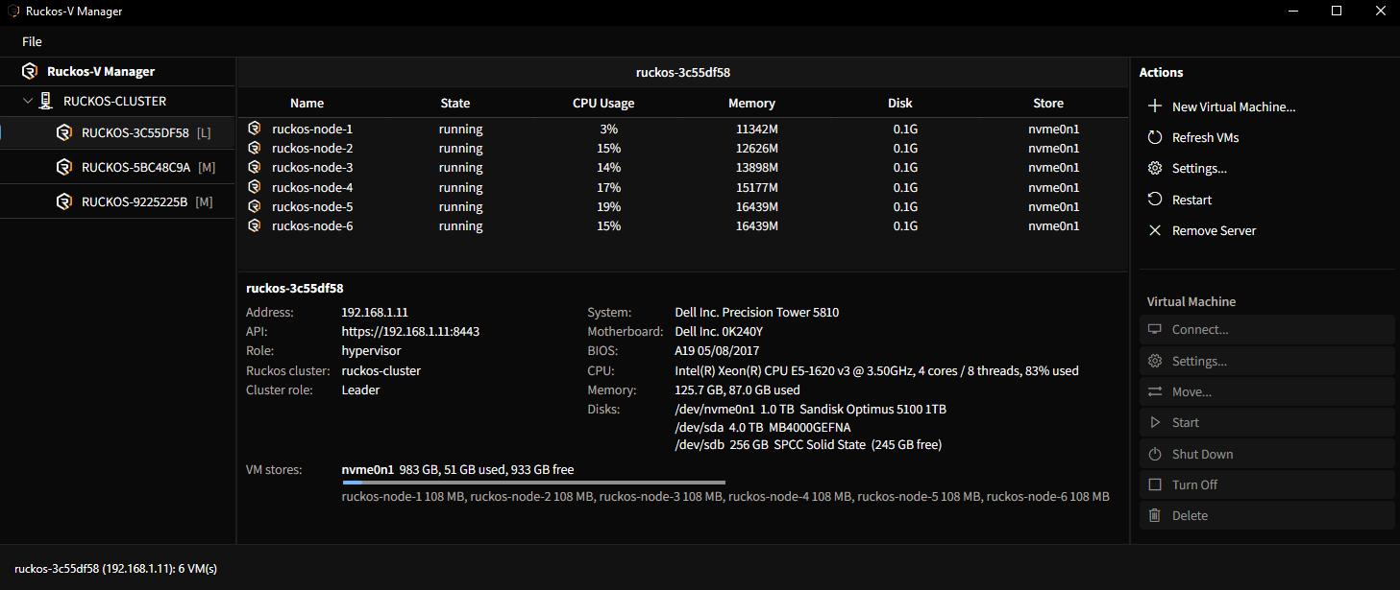Sort by the Store column header

coord(1048,103)
